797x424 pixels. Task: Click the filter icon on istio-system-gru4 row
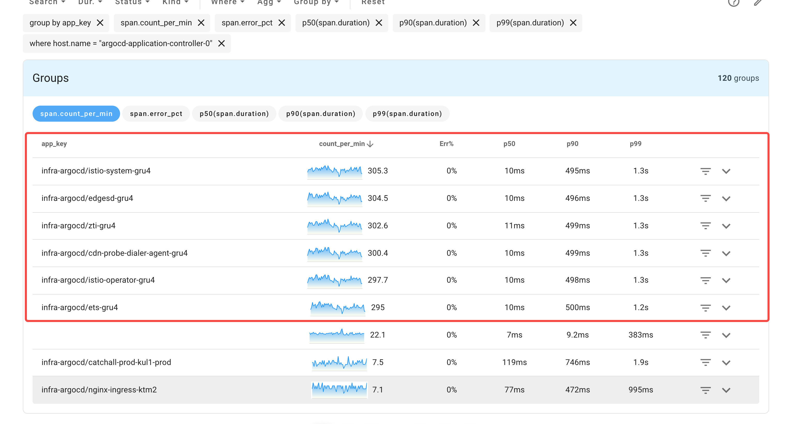(x=705, y=171)
